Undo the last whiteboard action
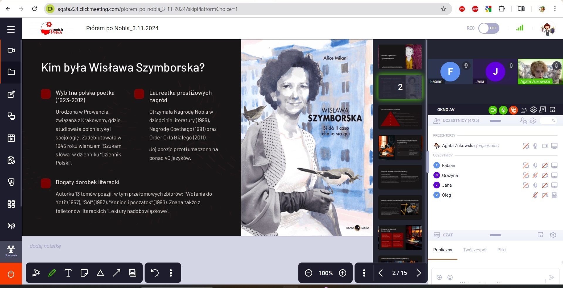The height and width of the screenshot is (288, 563). click(x=155, y=273)
